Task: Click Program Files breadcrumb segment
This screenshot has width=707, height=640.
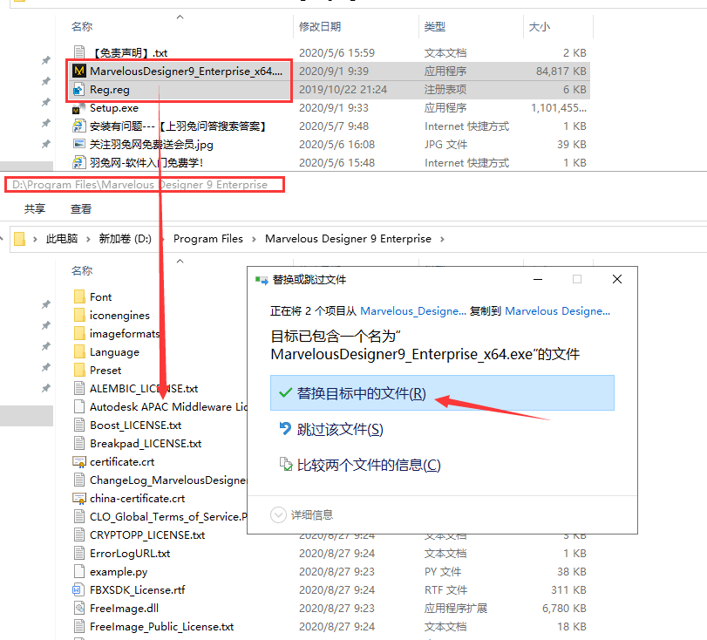Action: (x=207, y=239)
